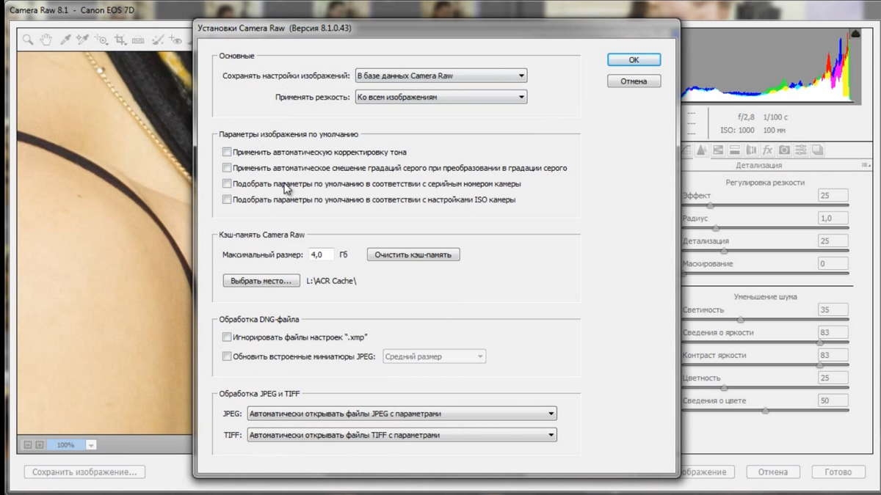This screenshot has height=495, width=881.
Task: Click 'Очистить кэш-память' button
Action: click(x=414, y=254)
